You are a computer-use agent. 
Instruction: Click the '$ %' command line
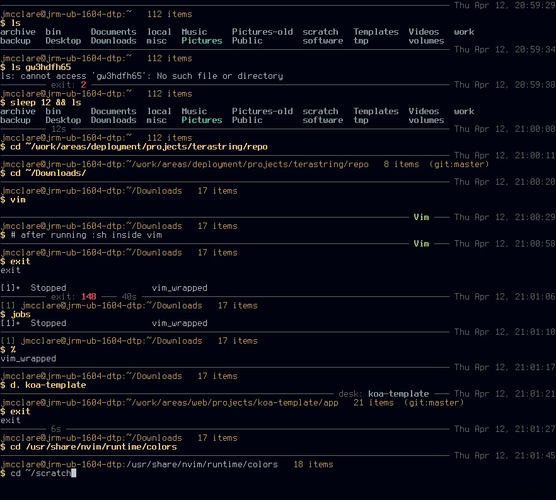coord(8,350)
